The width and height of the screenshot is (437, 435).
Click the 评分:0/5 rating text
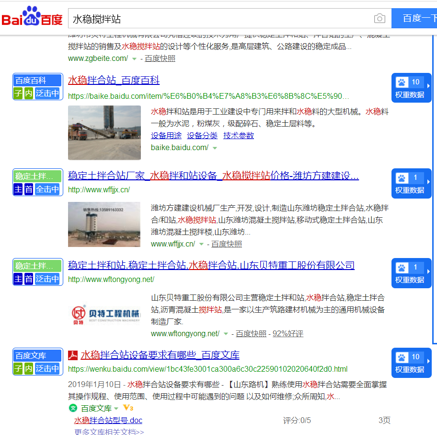click(297, 420)
